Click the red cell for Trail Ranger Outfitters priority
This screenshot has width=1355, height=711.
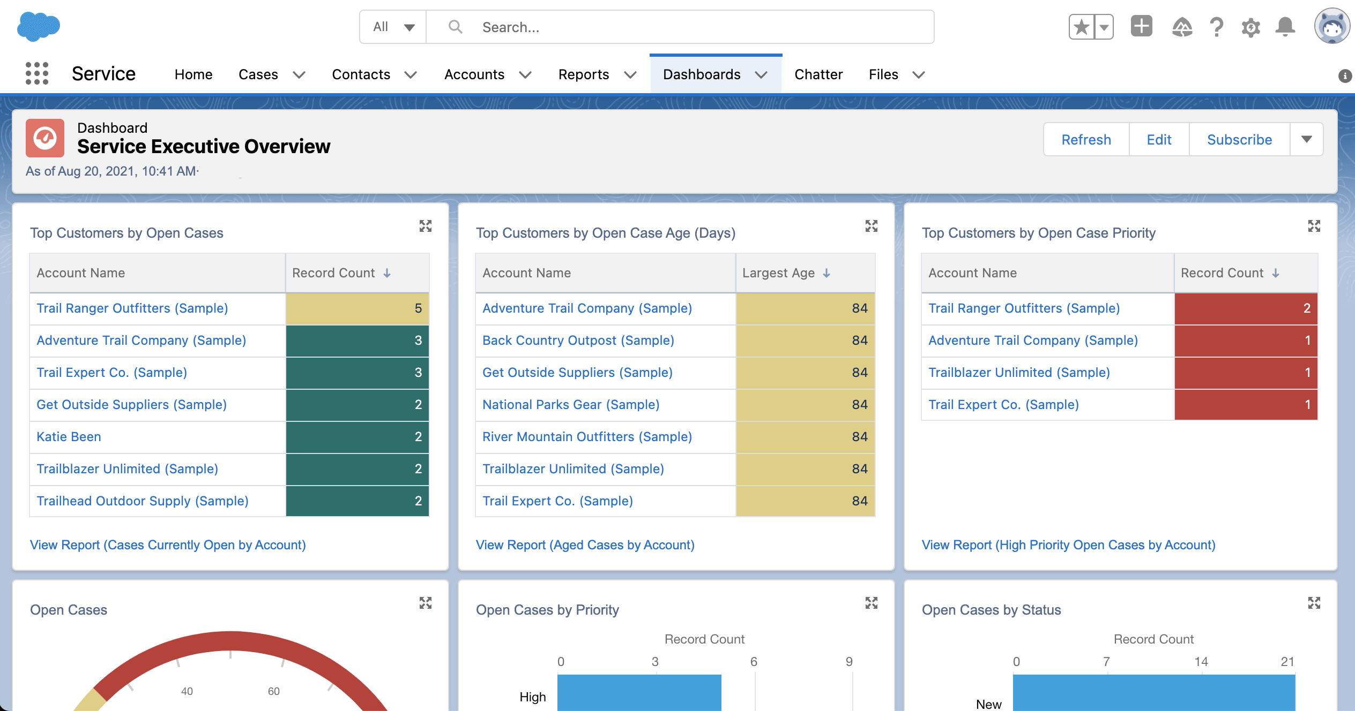1245,308
